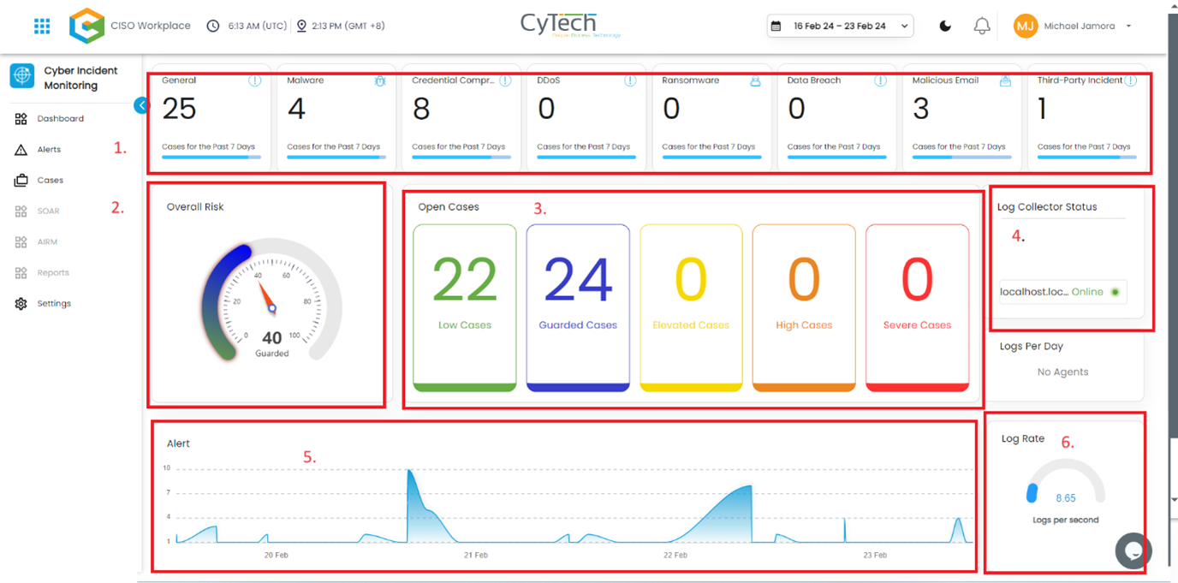The image size is (1178, 583).
Task: Open Settings in the sidebar
Action: [x=54, y=304]
